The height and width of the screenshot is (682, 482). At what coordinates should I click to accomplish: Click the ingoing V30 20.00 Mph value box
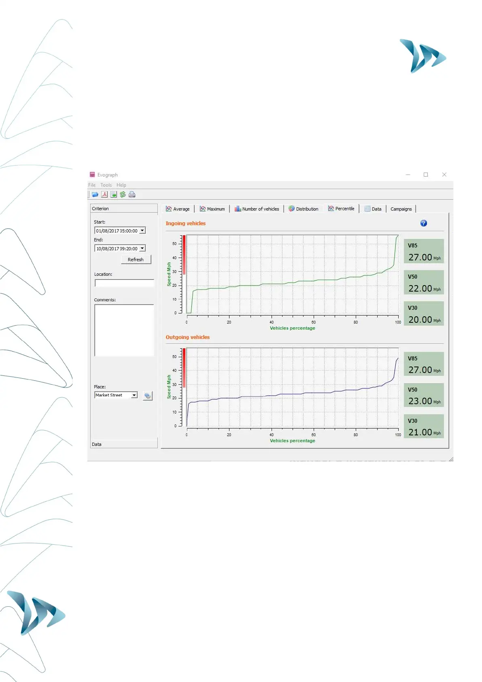[x=424, y=313]
